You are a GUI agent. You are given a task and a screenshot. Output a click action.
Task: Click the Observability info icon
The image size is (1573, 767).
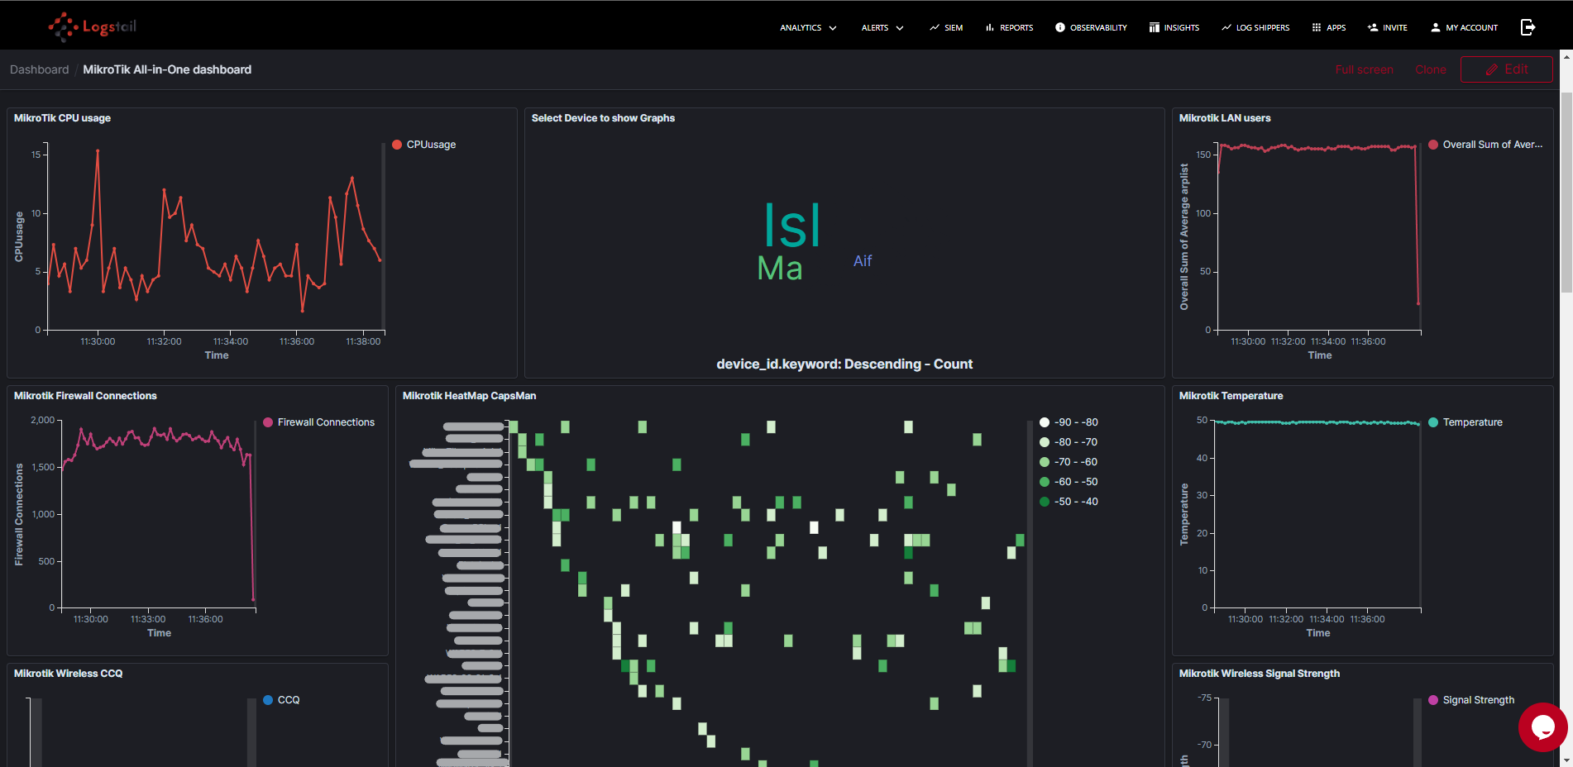1060,27
